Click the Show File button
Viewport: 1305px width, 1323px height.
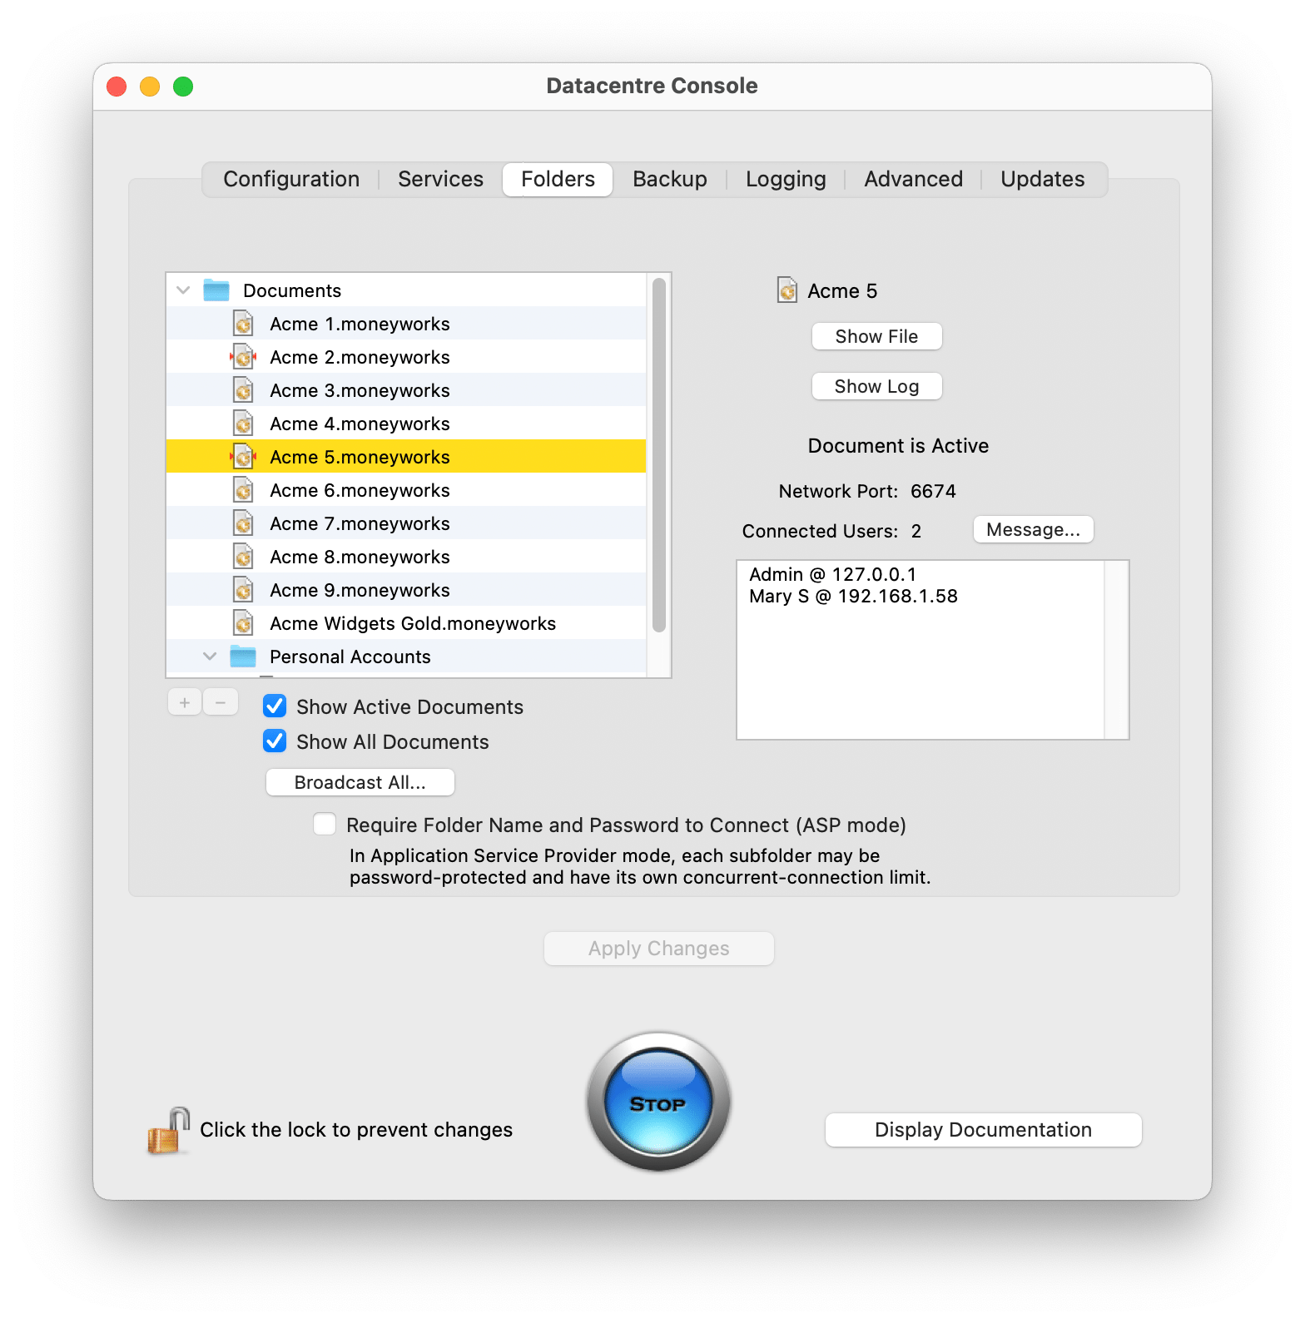pos(876,336)
